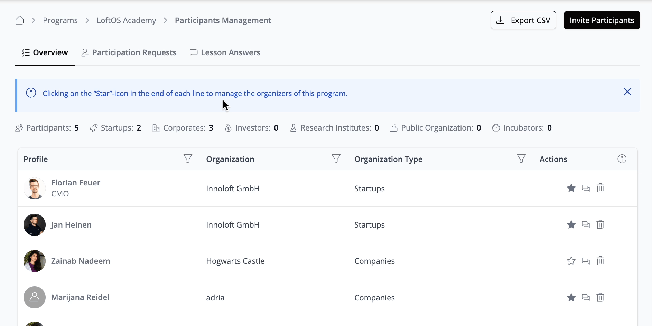Unstar Florian Feuer as organizer
Viewport: 652px width, 326px height.
click(571, 188)
